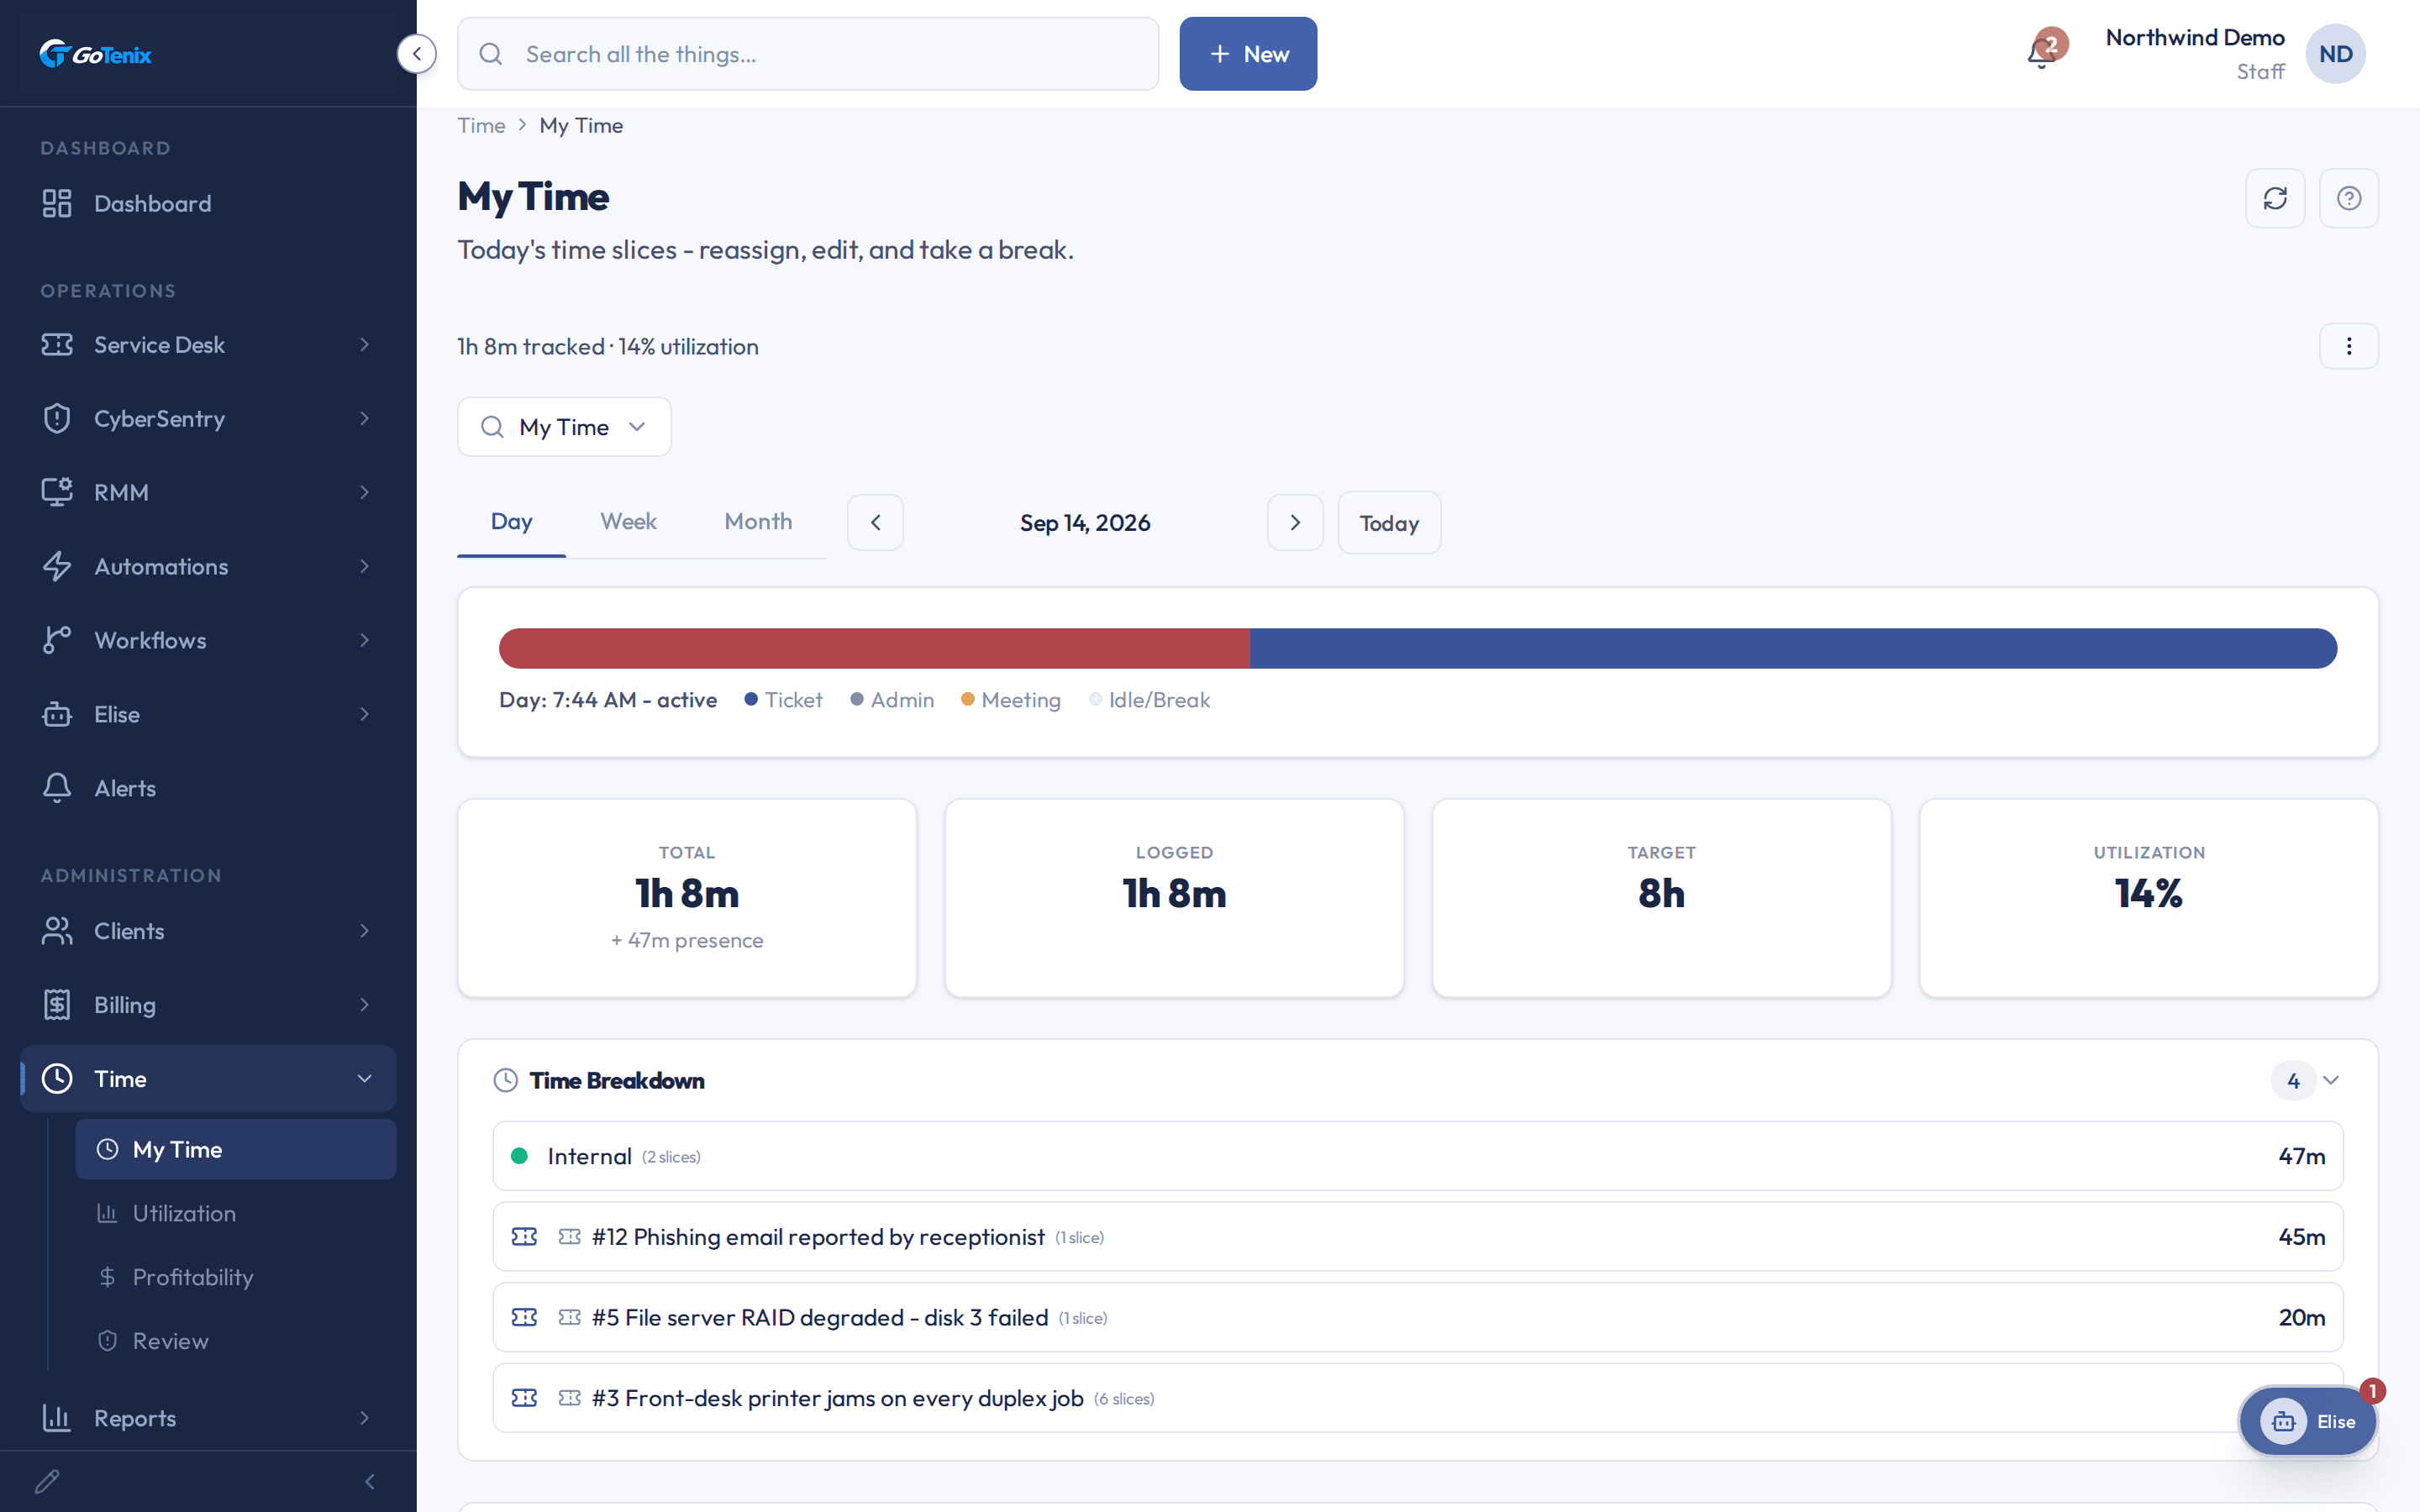
Task: Focus the Search all the things field
Action: pos(808,54)
